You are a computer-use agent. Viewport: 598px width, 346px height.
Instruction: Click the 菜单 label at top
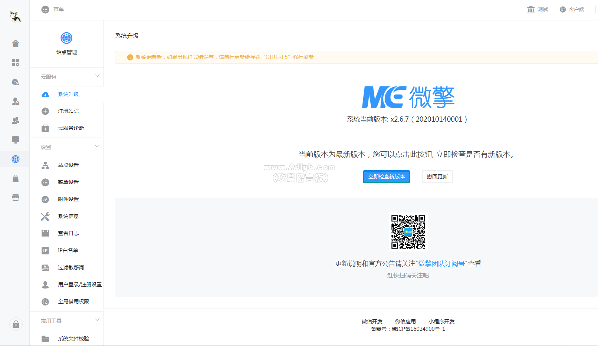pos(59,10)
